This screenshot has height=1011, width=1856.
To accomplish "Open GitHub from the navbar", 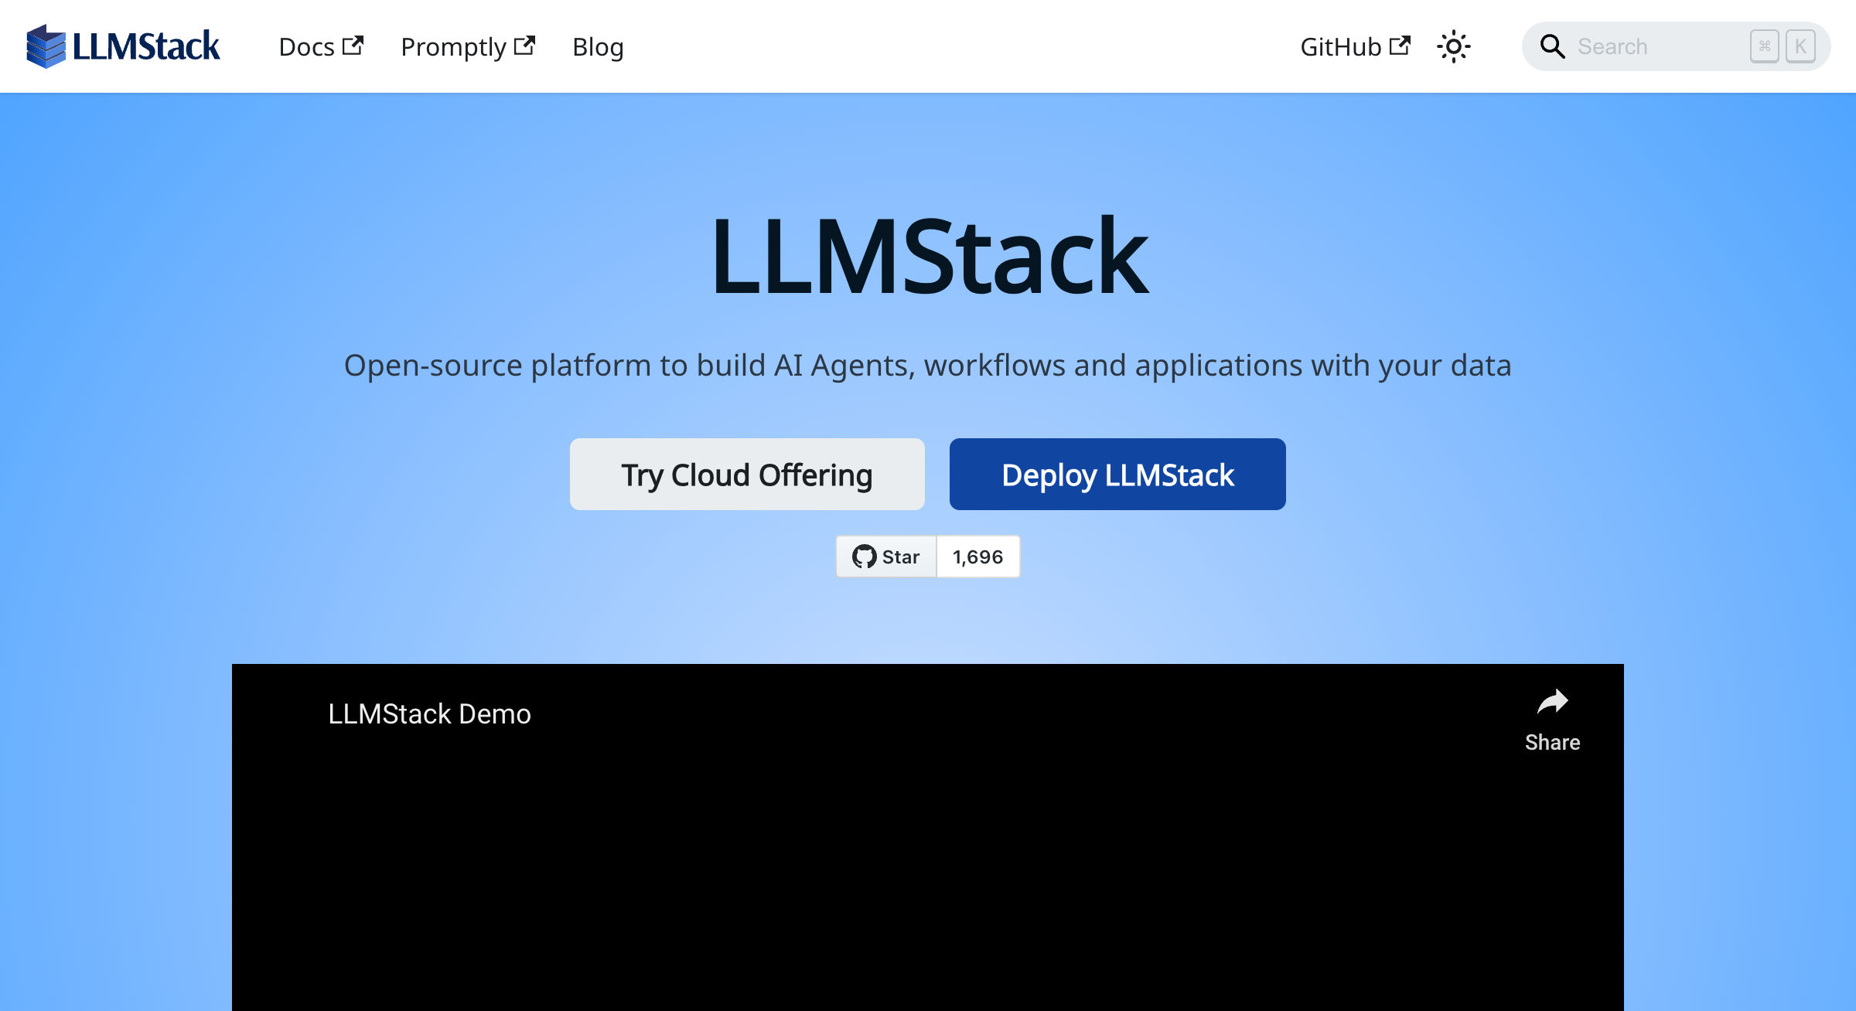I will pyautogui.click(x=1342, y=46).
